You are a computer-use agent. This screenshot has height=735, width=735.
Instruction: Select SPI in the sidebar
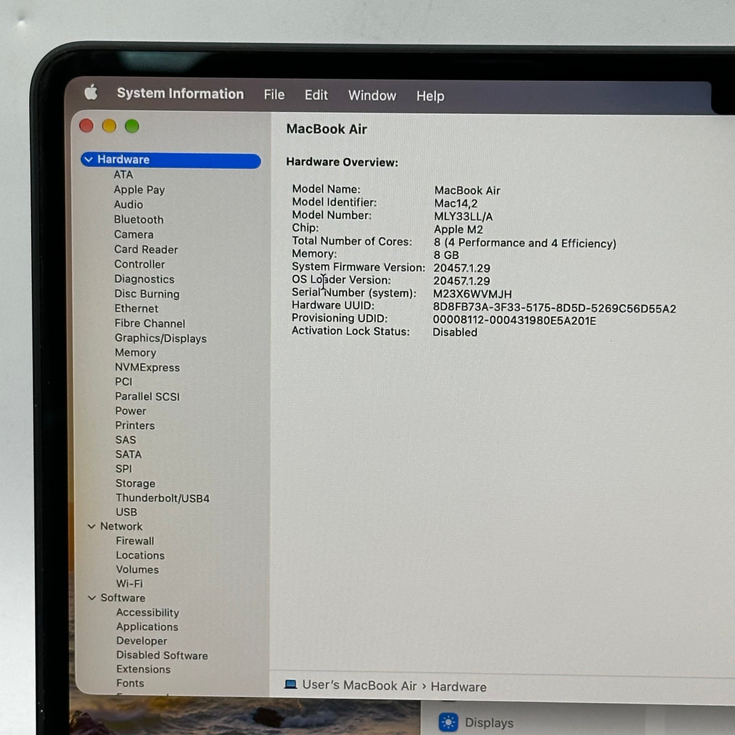pos(123,469)
